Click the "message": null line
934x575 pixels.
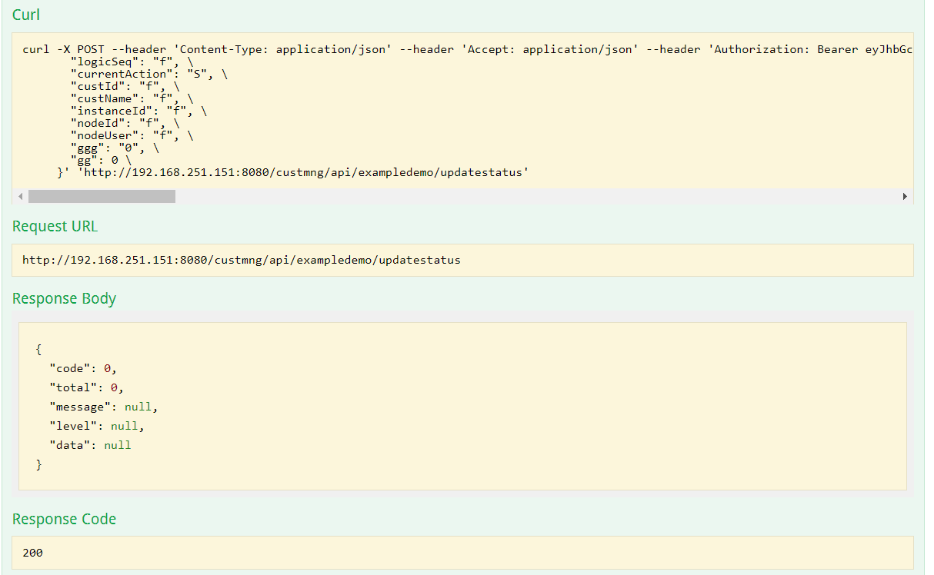point(103,407)
